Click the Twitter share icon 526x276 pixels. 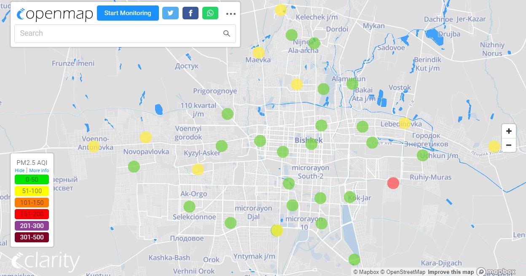[170, 13]
